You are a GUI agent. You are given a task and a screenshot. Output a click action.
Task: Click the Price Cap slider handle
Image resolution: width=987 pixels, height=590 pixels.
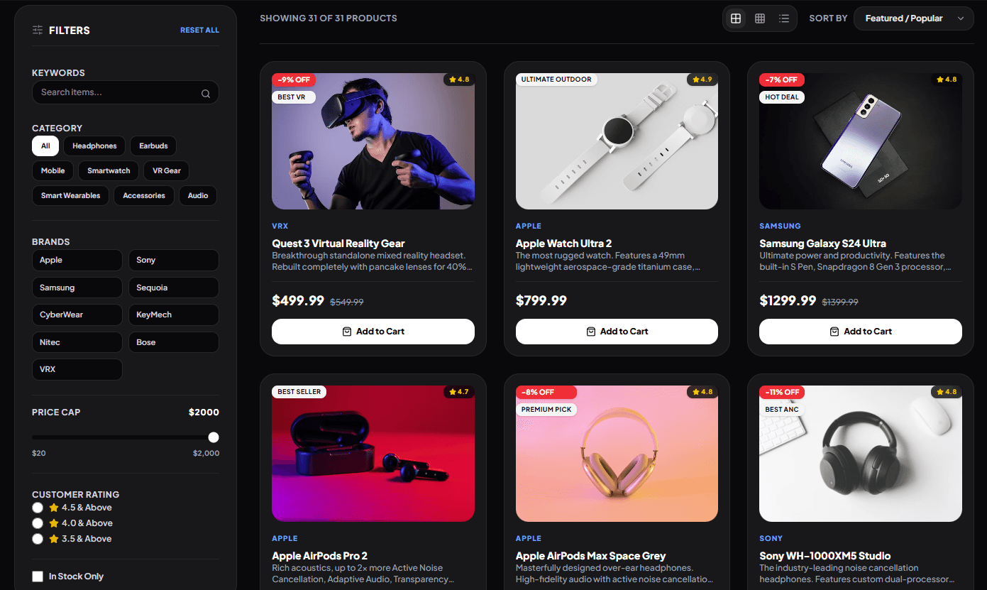[214, 437]
